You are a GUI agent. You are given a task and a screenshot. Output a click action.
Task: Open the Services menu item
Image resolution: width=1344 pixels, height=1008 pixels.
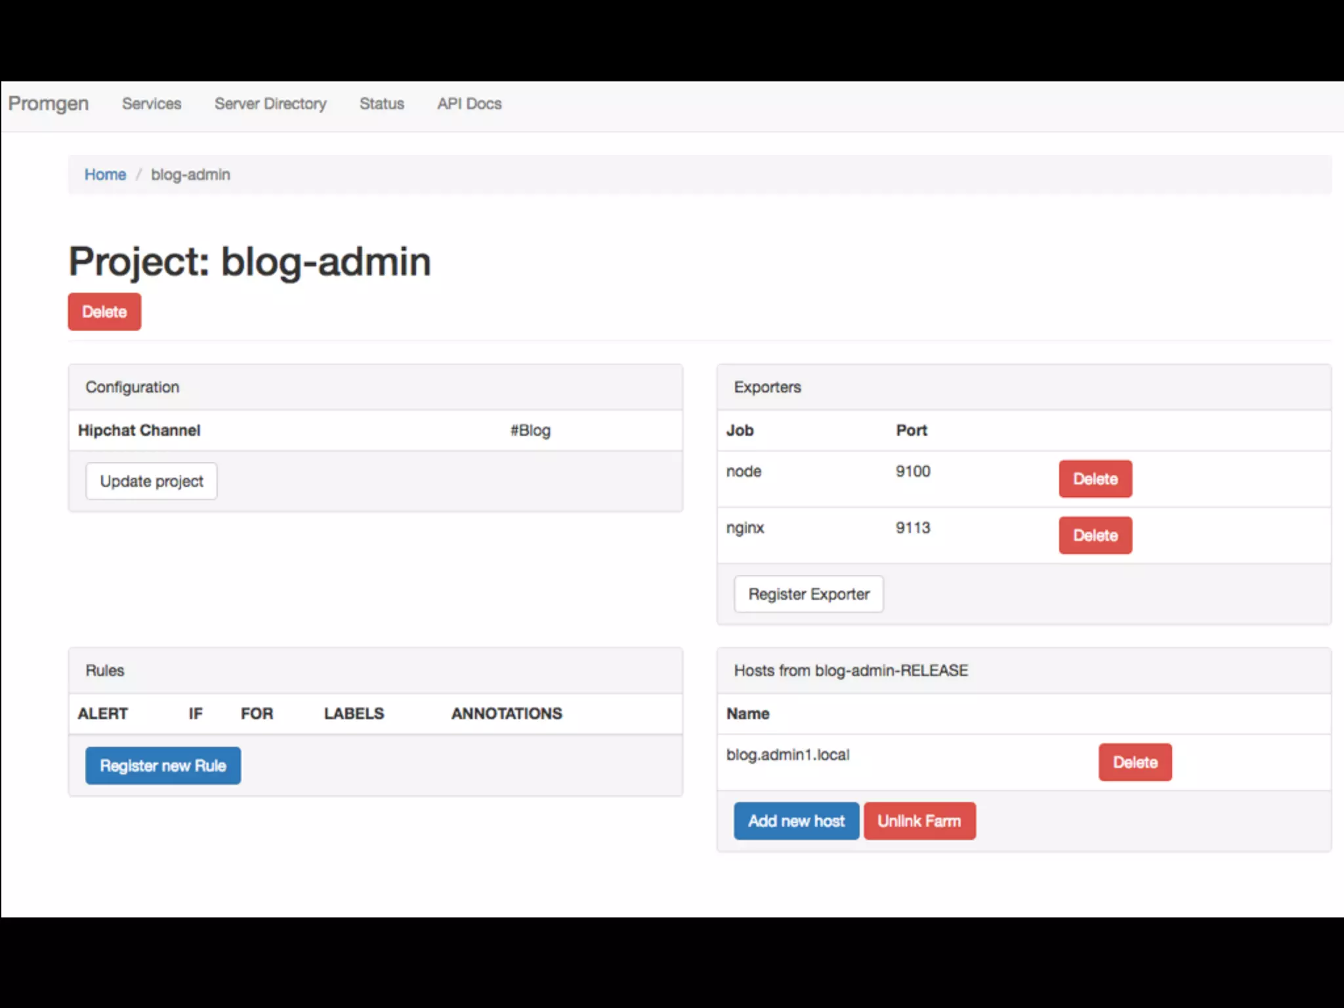click(152, 104)
